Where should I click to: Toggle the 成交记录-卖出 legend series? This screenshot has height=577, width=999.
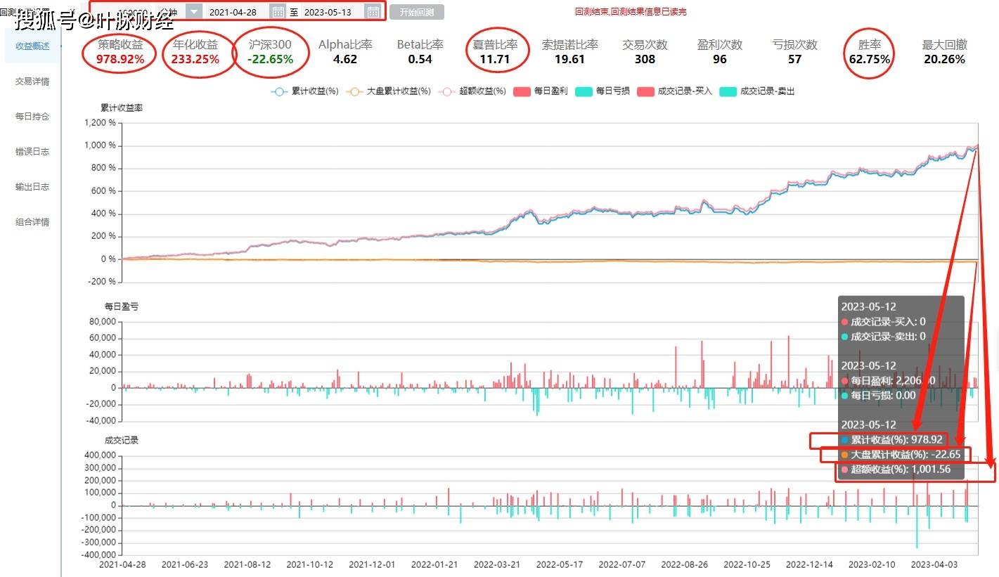pos(757,91)
